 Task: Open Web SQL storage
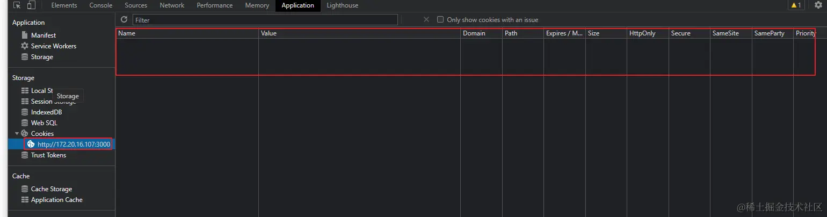coord(44,123)
